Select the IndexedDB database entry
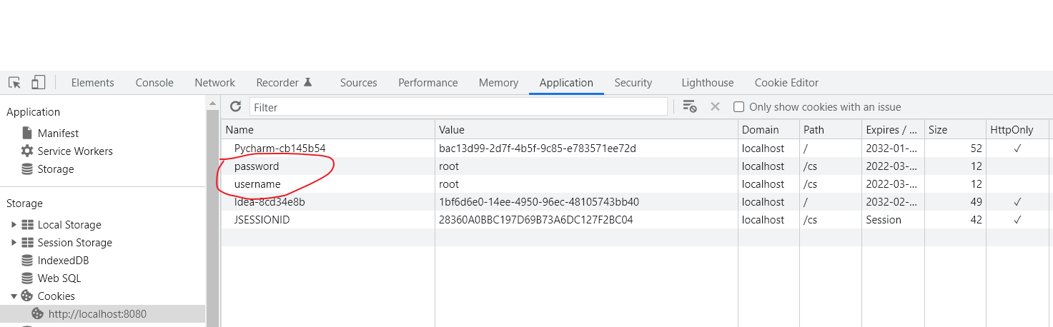The height and width of the screenshot is (327, 1053). click(64, 261)
